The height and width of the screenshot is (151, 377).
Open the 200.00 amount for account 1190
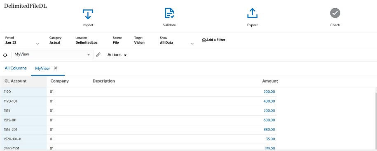(269, 92)
